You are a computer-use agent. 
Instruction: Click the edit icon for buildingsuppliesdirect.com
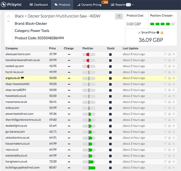pos(165,168)
